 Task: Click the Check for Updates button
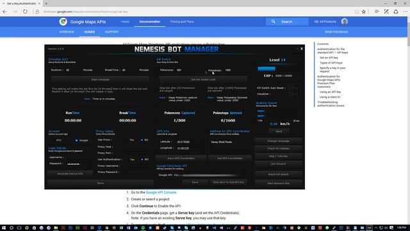click(278, 148)
